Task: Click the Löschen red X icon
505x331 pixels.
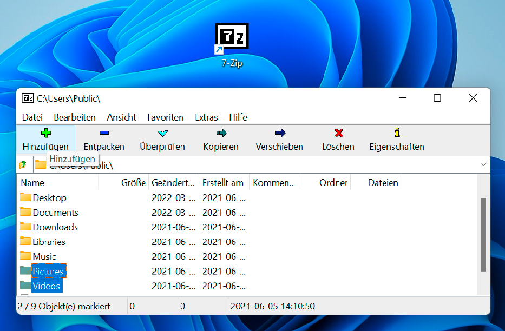Action: pyautogui.click(x=339, y=133)
